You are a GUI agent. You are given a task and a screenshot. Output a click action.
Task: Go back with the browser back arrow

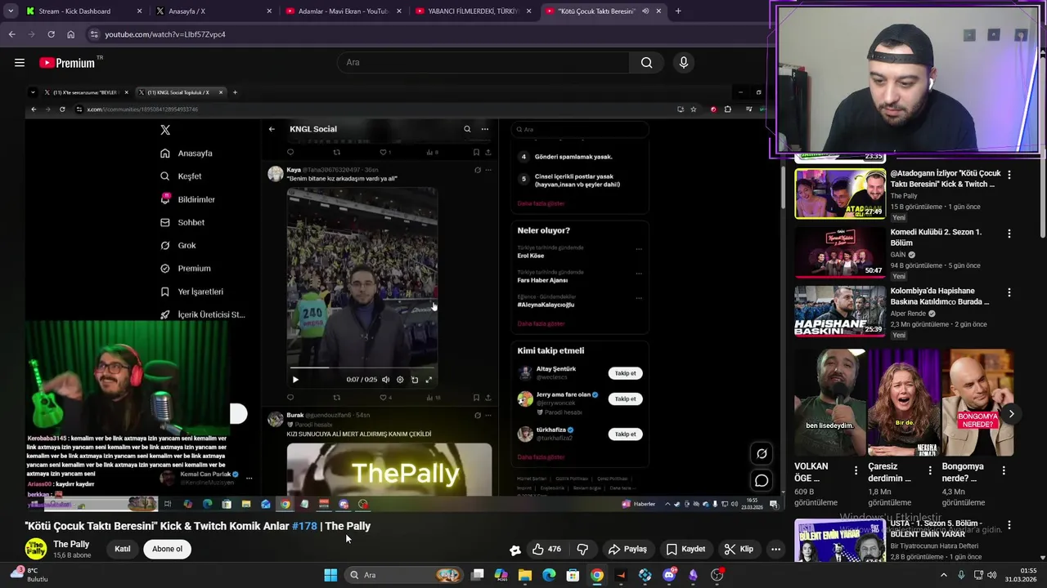11,34
